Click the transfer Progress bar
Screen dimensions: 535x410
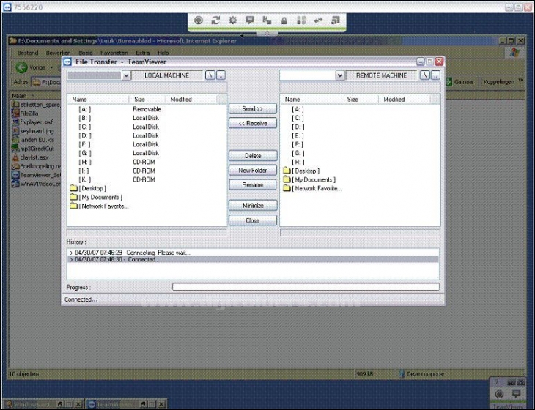(x=306, y=287)
